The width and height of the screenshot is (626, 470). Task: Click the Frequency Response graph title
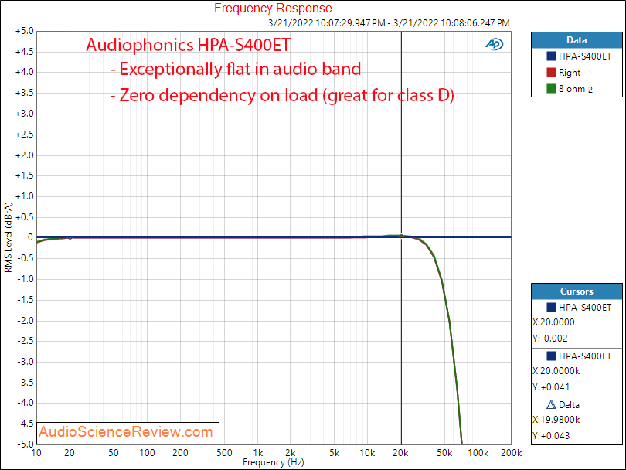273,8
